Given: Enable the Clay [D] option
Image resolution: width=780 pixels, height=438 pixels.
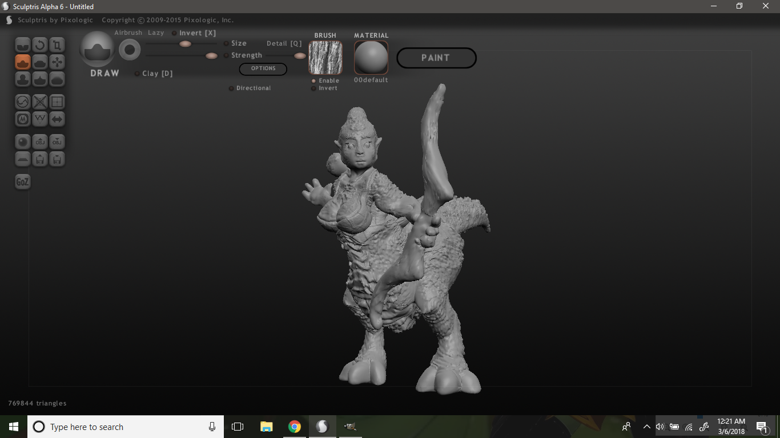Looking at the screenshot, I should point(138,74).
